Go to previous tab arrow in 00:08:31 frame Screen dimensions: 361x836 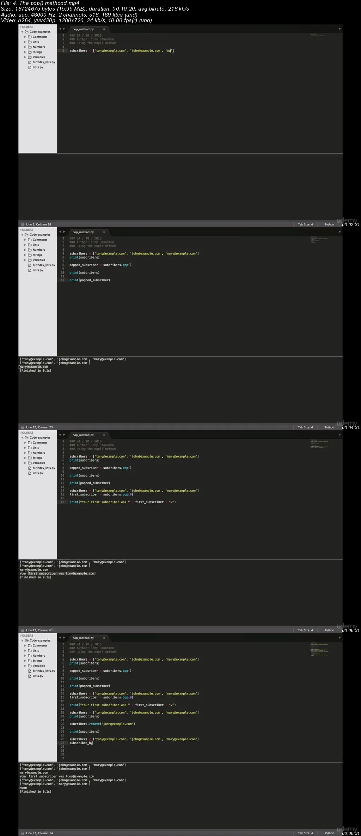point(60,638)
